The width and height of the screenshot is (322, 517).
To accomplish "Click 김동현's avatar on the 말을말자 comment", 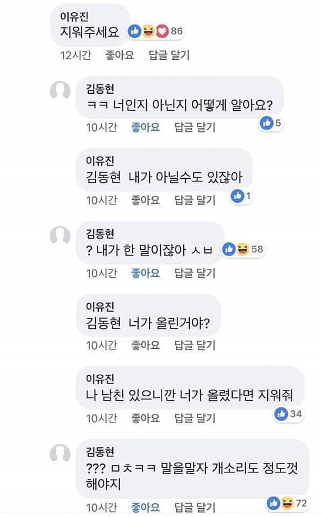I will [60, 454].
